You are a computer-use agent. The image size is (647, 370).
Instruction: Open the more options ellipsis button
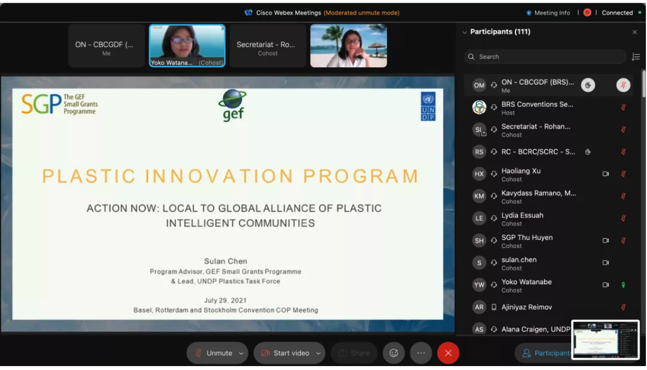(x=421, y=353)
